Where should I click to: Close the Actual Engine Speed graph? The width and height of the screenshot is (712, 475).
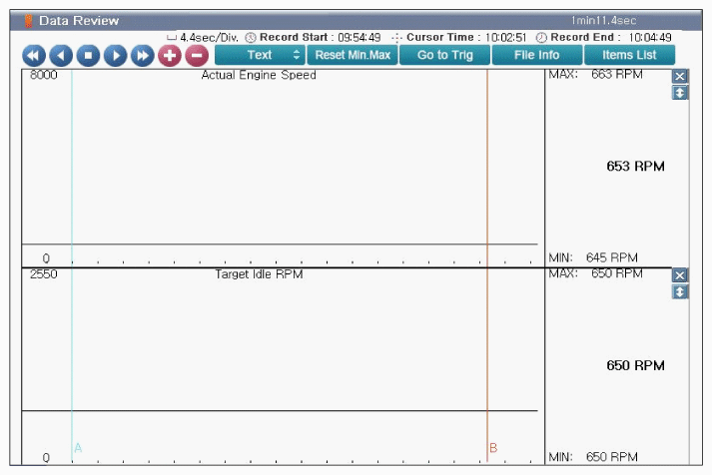coord(680,77)
